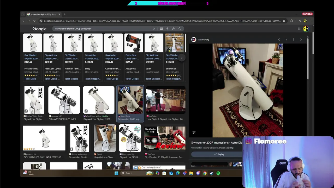
Task: Open Chrome three-dot menu
Action: click(x=311, y=21)
